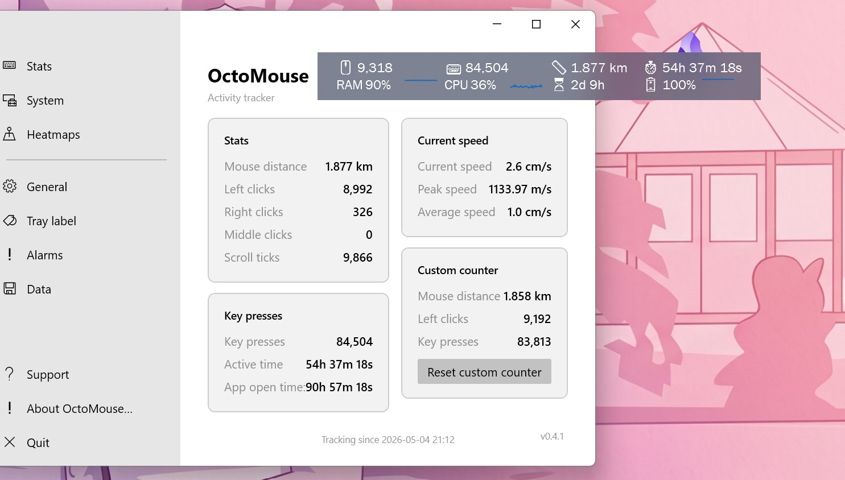The height and width of the screenshot is (480, 845).
Task: Click the Alarms exclamation icon
Action: click(10, 254)
